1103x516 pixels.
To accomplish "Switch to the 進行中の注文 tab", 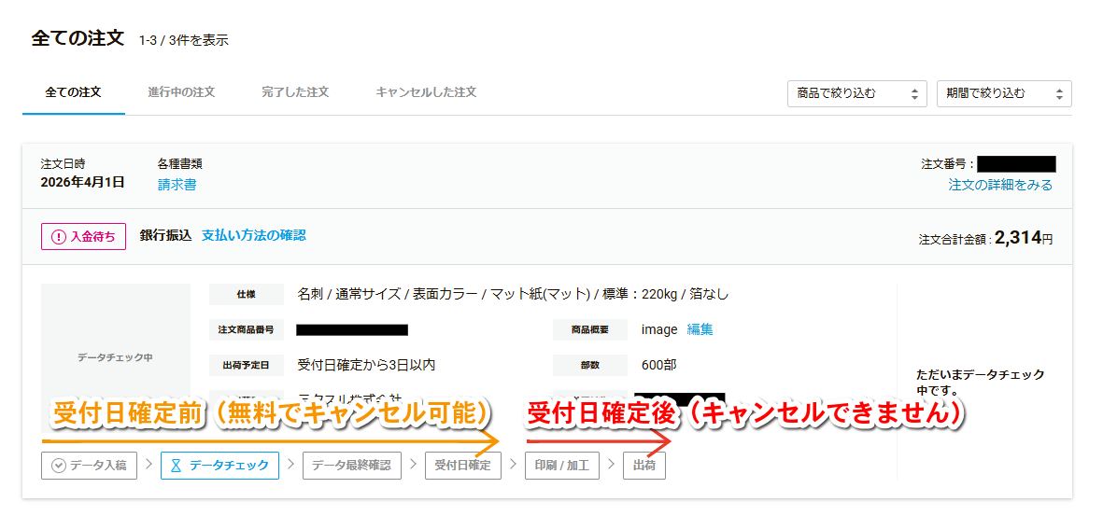I will click(181, 92).
